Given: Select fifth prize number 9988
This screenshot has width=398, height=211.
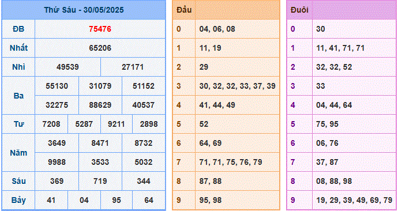Looking at the screenshot, I should [x=57, y=162].
